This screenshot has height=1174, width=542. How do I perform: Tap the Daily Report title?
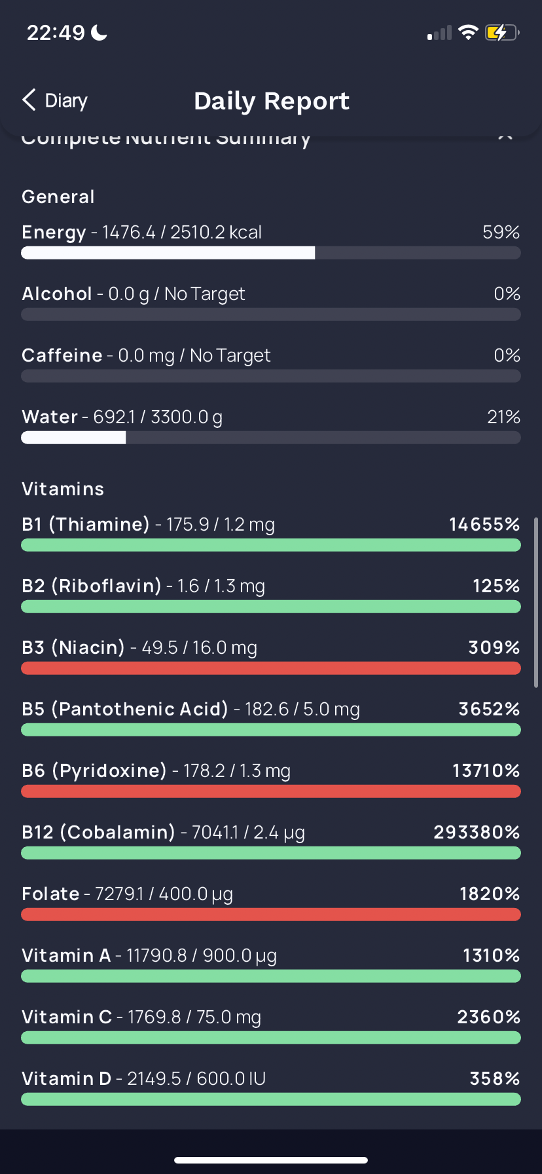(272, 101)
